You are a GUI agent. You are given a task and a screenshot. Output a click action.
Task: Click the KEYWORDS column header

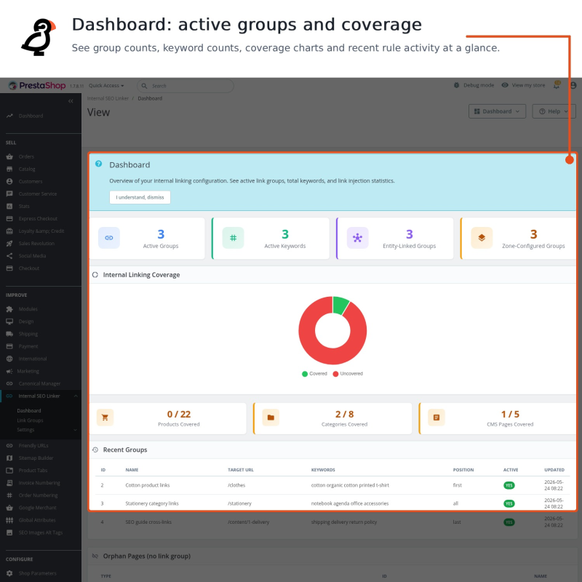pyautogui.click(x=323, y=470)
